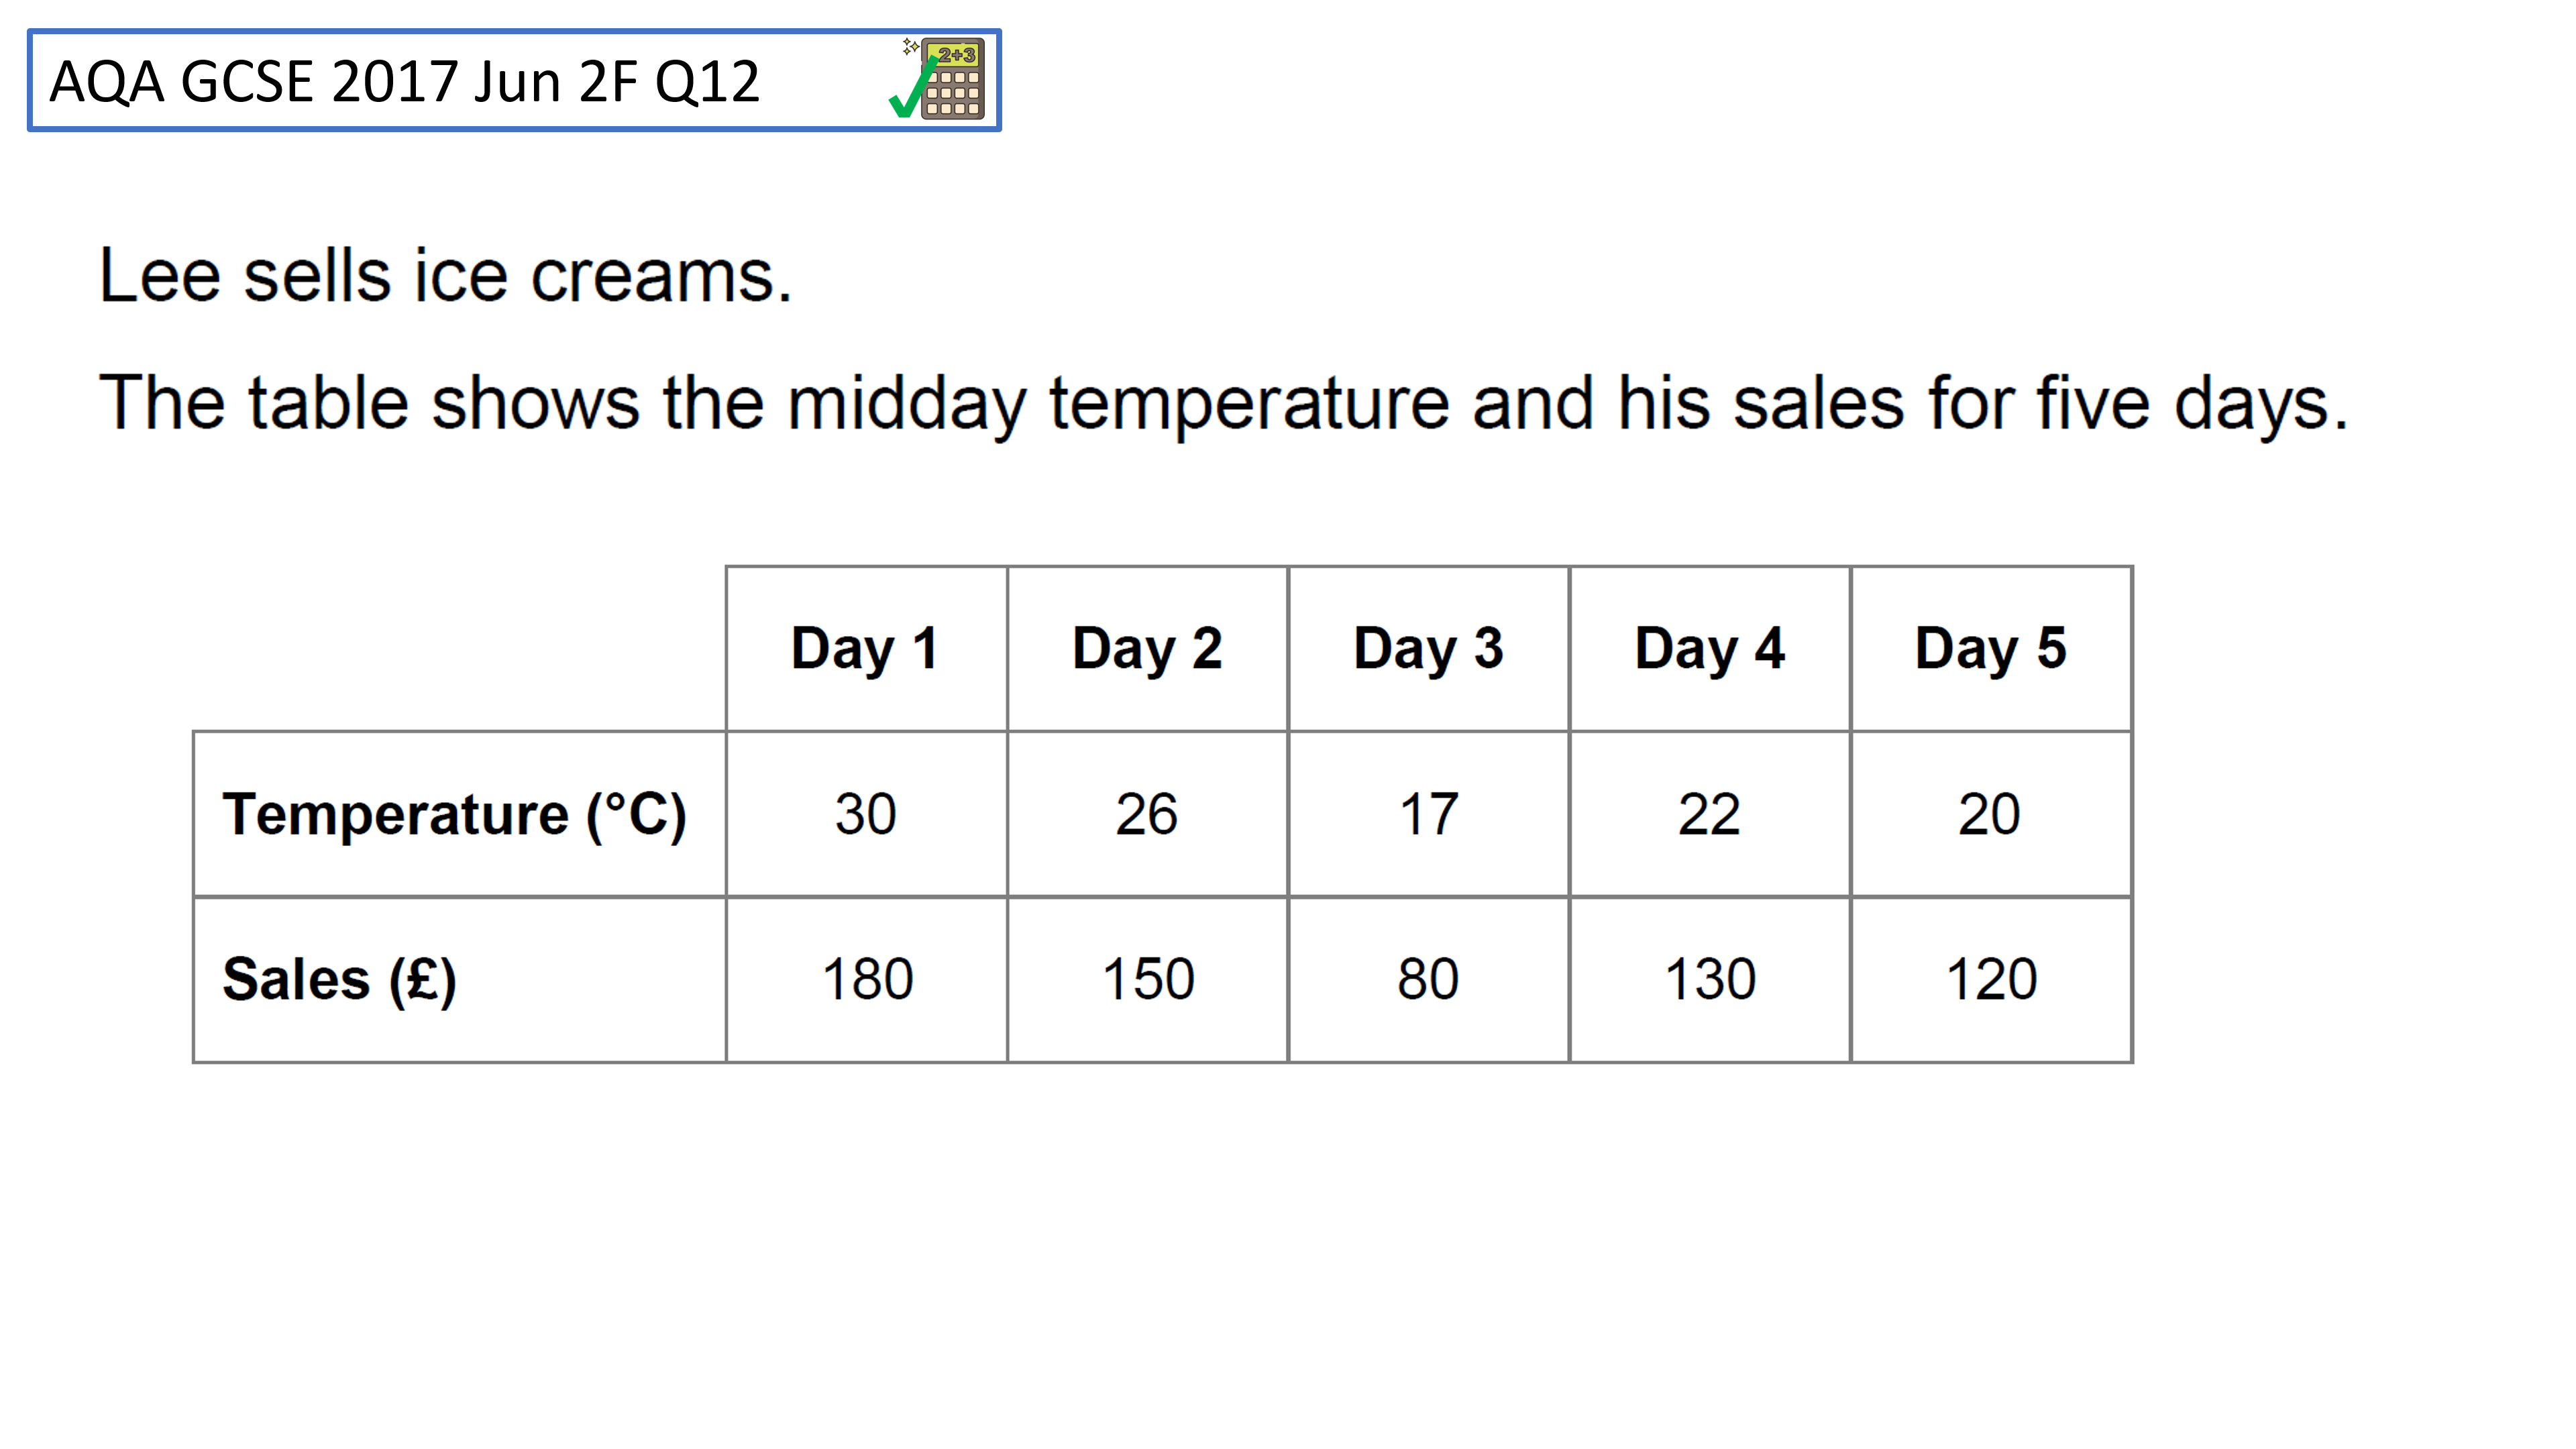Select the Day 1 header cell
This screenshot has height=1449, width=2576.
click(x=866, y=649)
